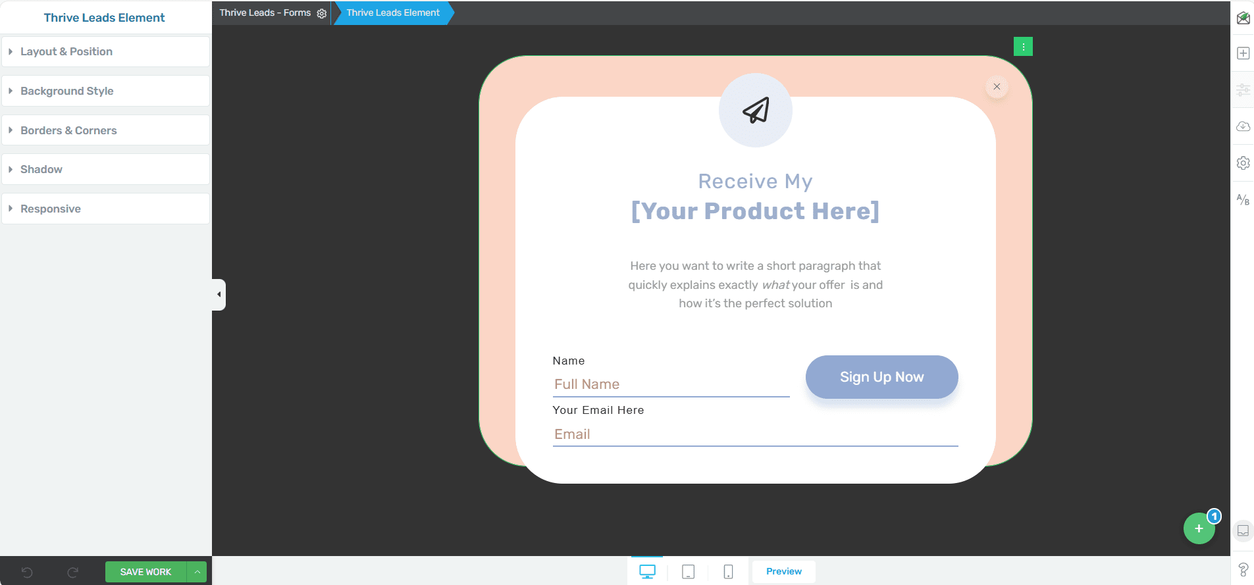The height and width of the screenshot is (585, 1254).
Task: Switch to tablet preview mode
Action: 688,572
